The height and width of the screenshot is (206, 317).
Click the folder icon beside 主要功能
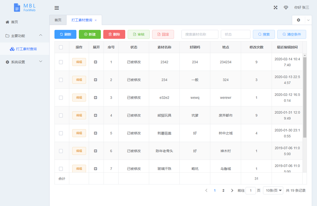[7, 36]
